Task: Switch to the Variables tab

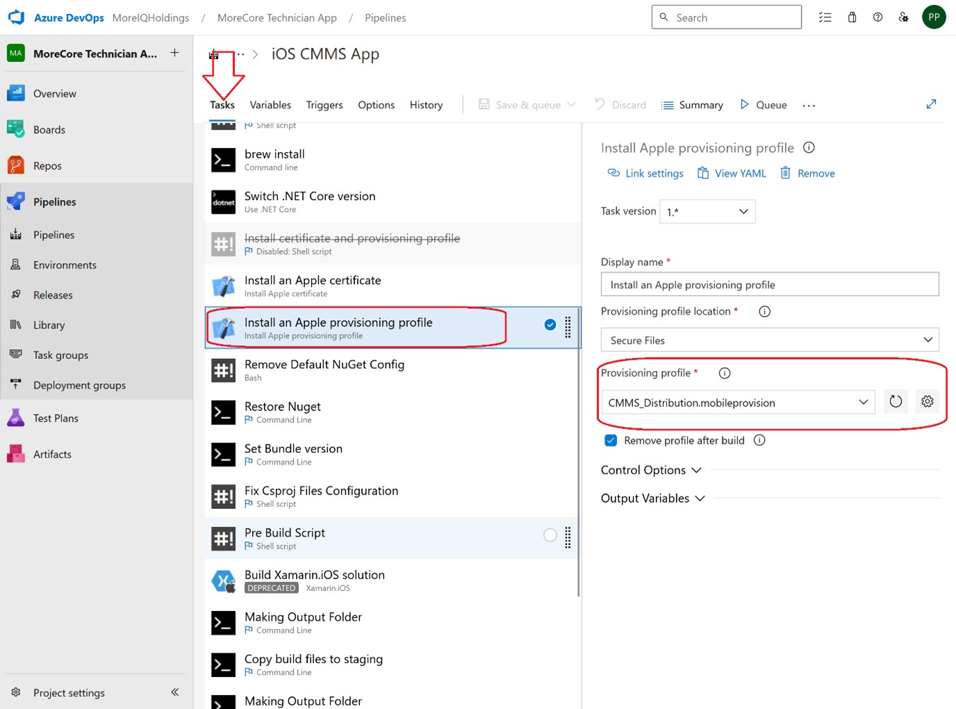Action: tap(270, 105)
